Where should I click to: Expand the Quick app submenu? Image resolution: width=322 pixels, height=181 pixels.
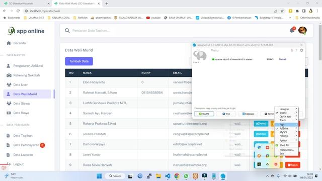coord(287,116)
